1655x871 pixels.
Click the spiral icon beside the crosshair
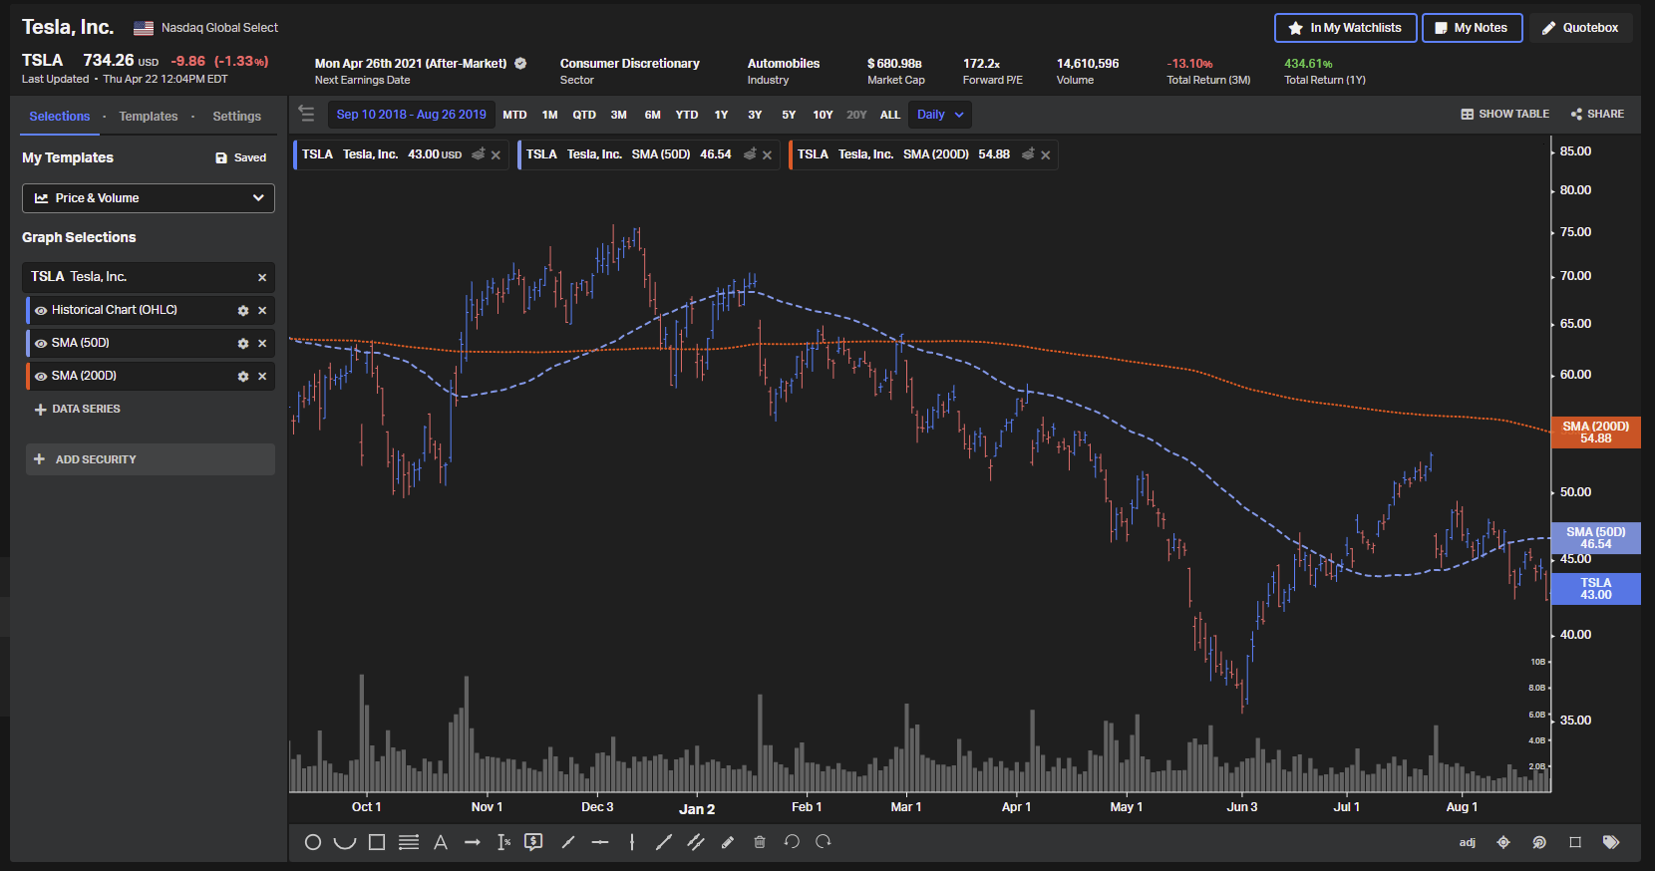click(x=1539, y=842)
